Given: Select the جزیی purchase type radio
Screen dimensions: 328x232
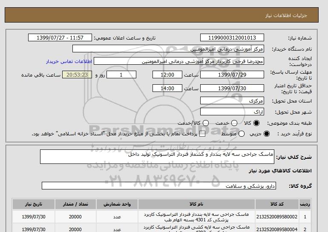Looking at the screenshot, I should coord(267,134).
